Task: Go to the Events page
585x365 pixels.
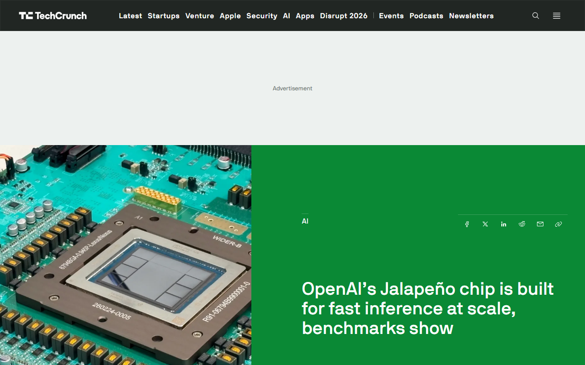Action: [391, 16]
